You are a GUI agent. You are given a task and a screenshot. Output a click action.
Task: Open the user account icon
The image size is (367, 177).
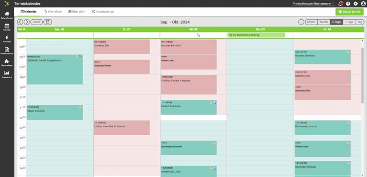(363, 4)
